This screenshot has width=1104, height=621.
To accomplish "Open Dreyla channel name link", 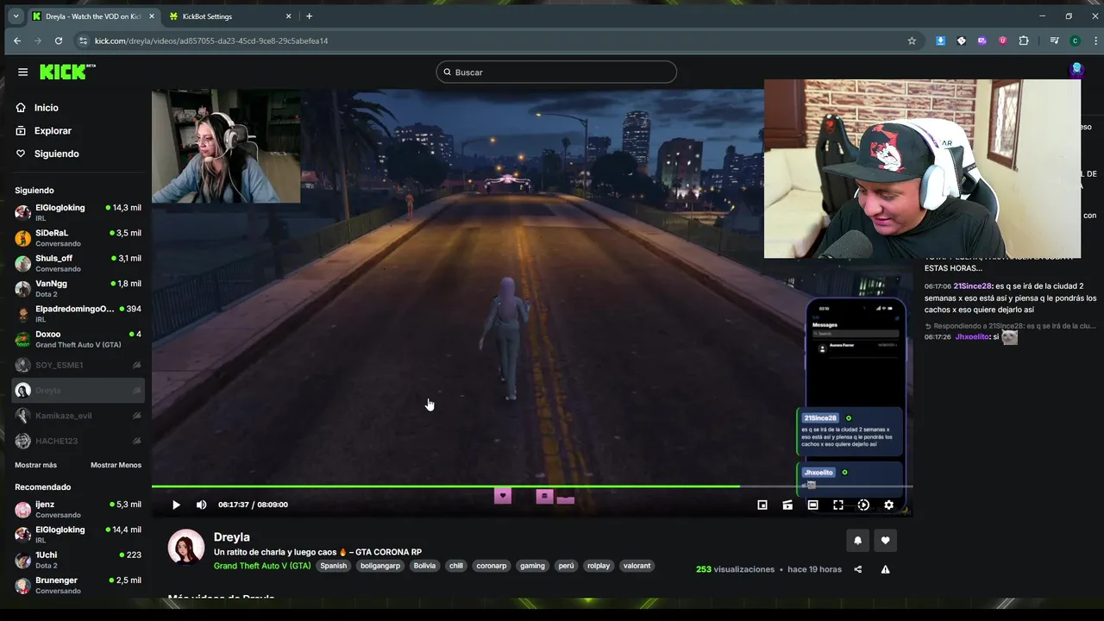I will click(x=232, y=537).
